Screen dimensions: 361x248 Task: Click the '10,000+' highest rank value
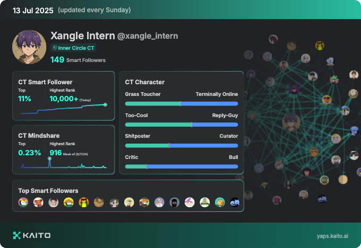tap(64, 99)
